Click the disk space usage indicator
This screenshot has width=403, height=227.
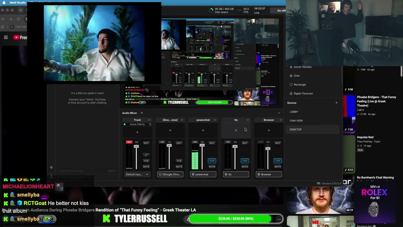[222, 10]
